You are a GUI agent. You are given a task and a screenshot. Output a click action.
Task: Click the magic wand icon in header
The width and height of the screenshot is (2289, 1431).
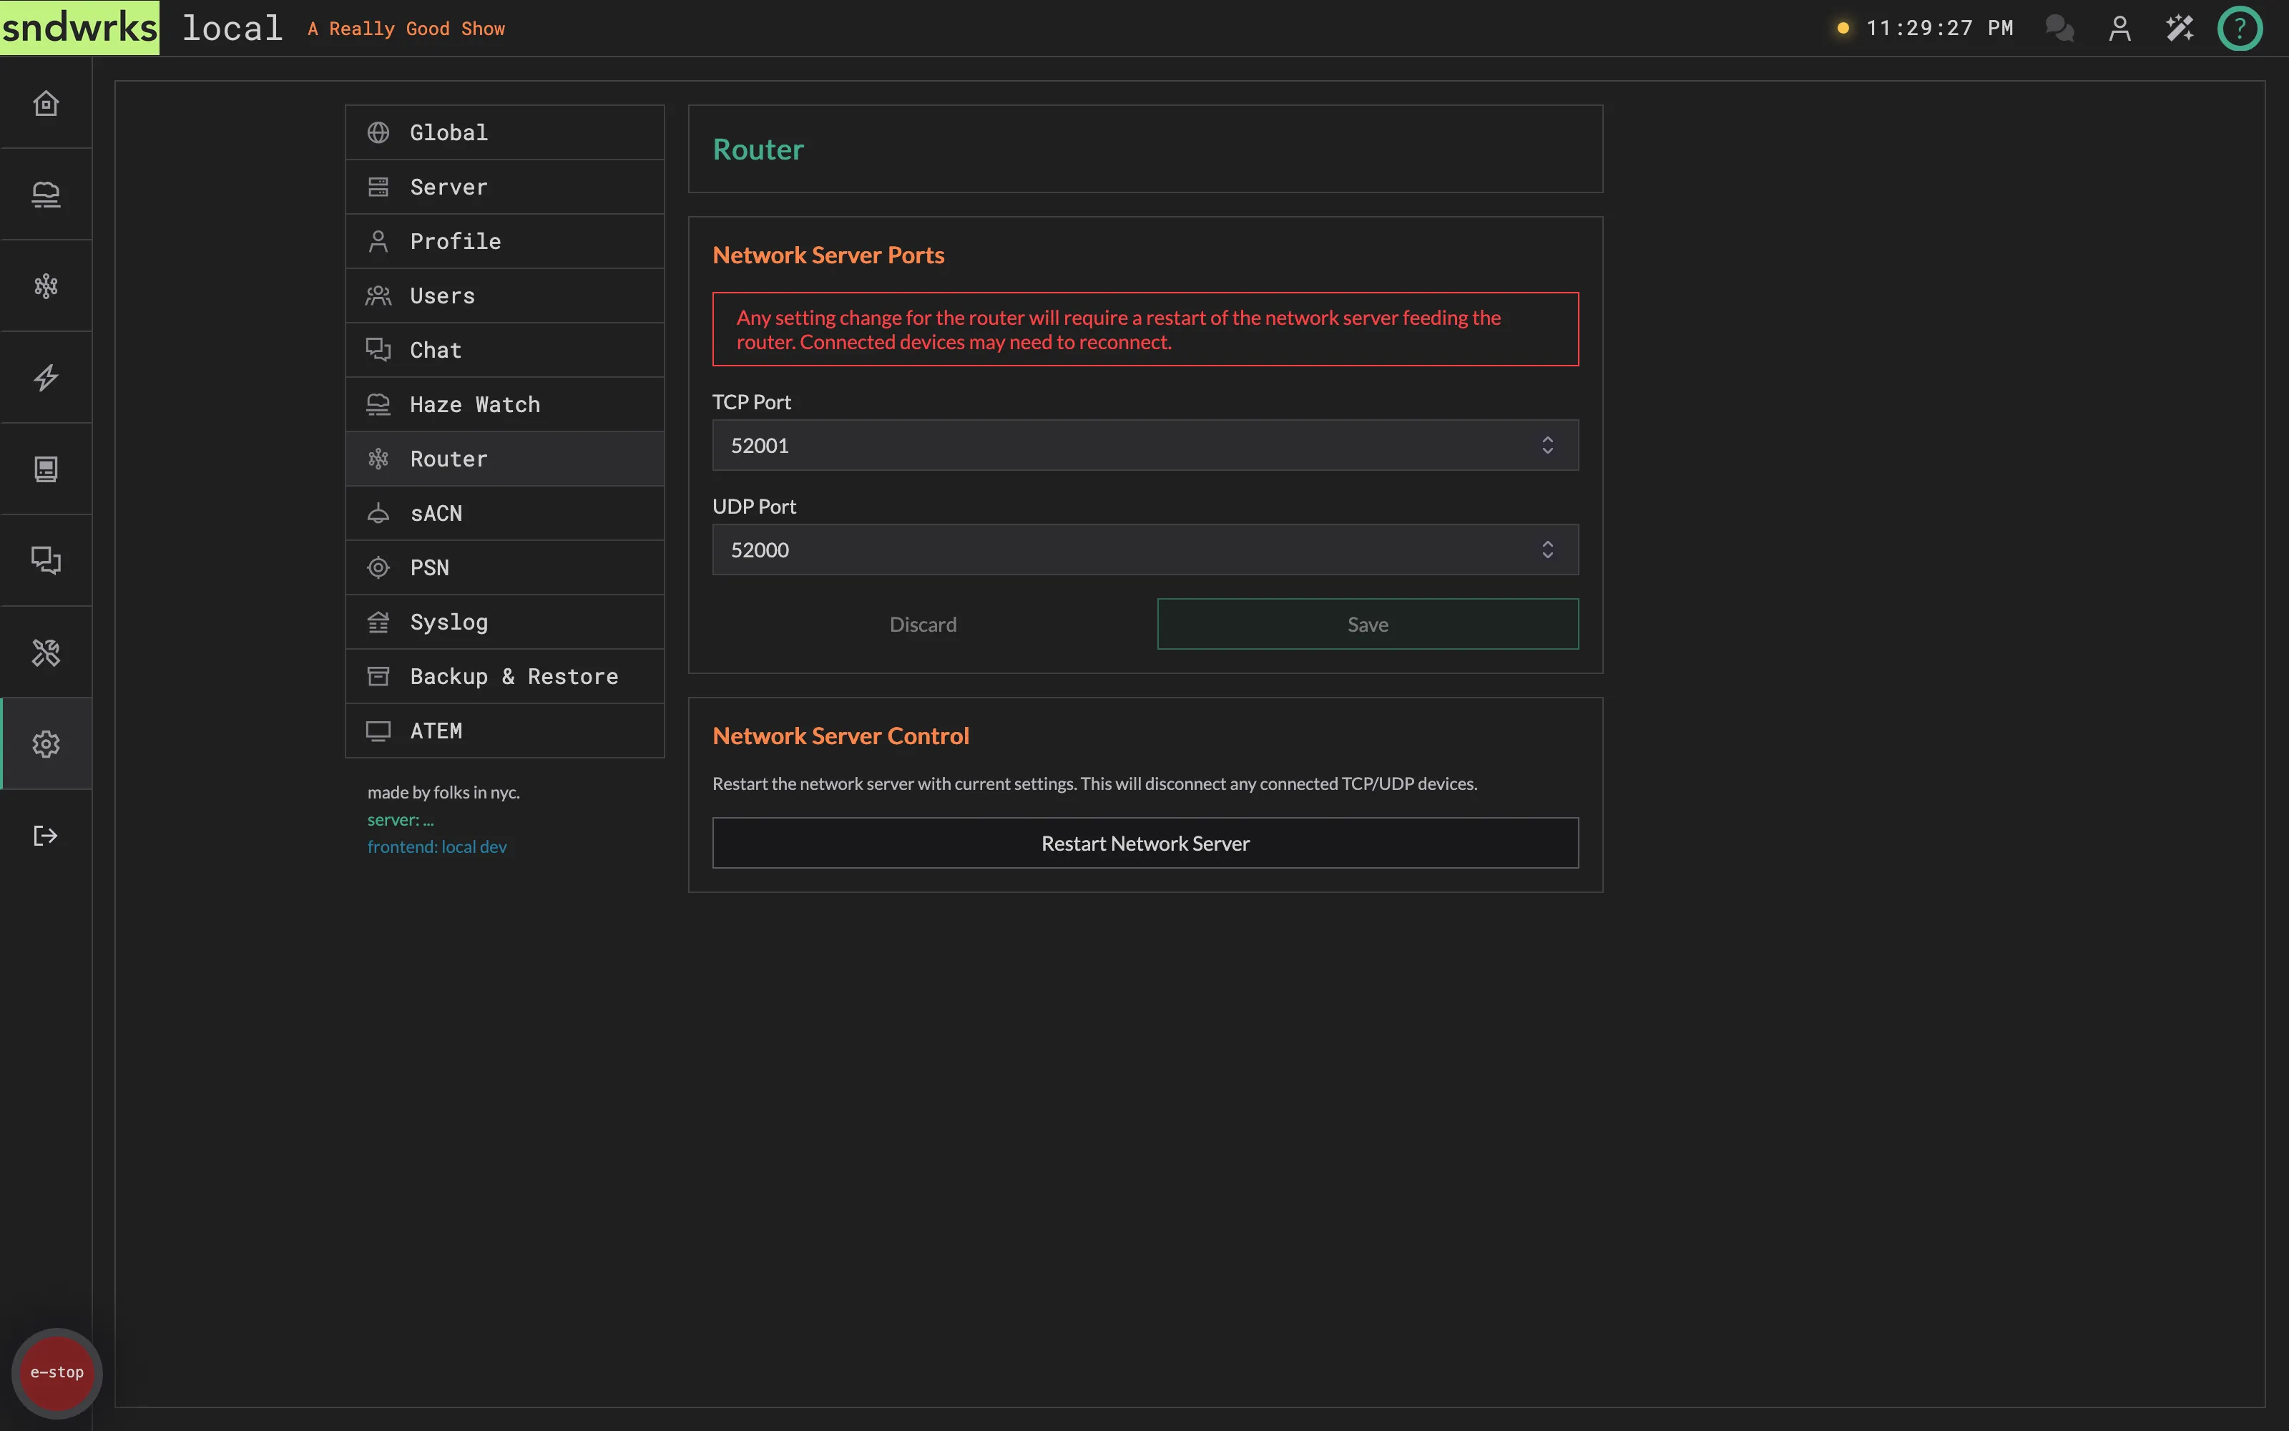[2180, 29]
